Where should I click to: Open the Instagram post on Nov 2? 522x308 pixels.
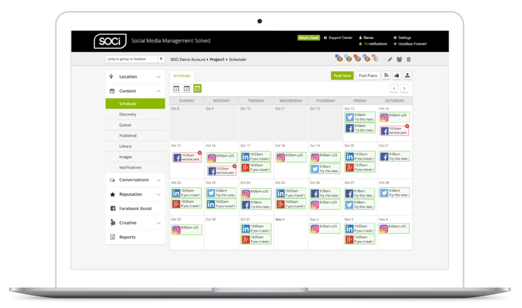[325, 229]
